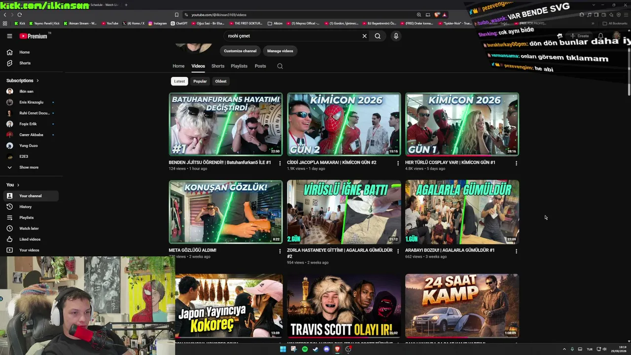631x355 pixels.
Task: Sort videos by Latest
Action: 179,81
